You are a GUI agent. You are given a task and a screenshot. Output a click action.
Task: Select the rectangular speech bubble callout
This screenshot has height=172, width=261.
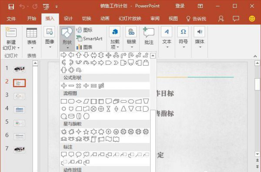click(64, 155)
